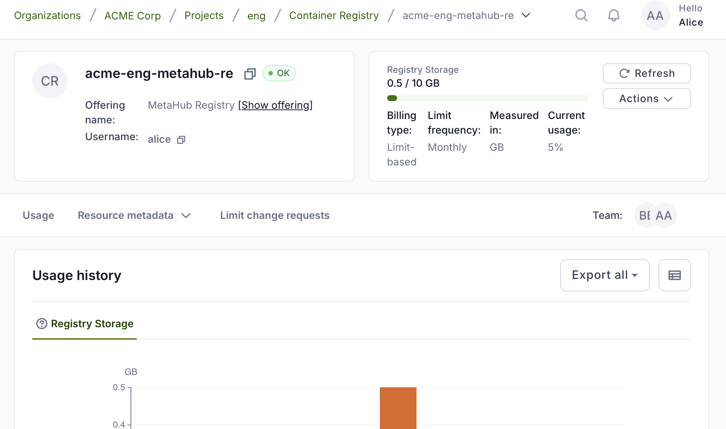Click the 5% current usage value

click(555, 147)
